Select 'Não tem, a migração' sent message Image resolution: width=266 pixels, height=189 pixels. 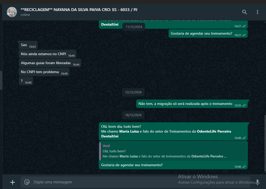(x=192, y=104)
